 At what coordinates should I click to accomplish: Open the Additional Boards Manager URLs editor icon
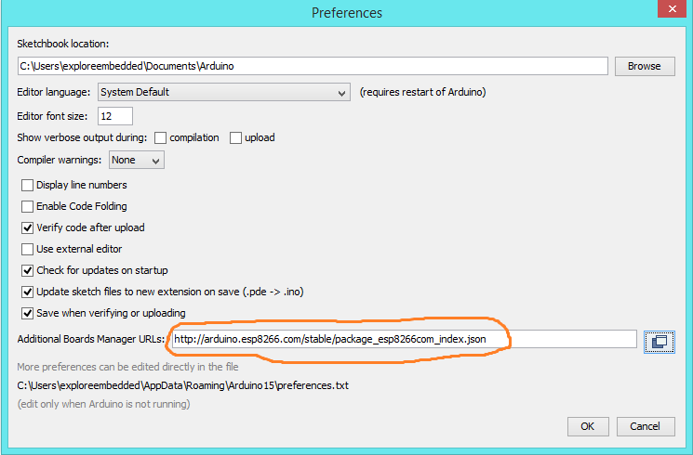tap(659, 341)
